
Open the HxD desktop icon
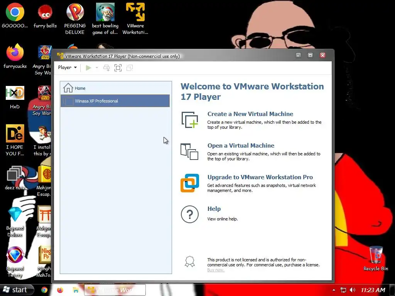pyautogui.click(x=15, y=97)
